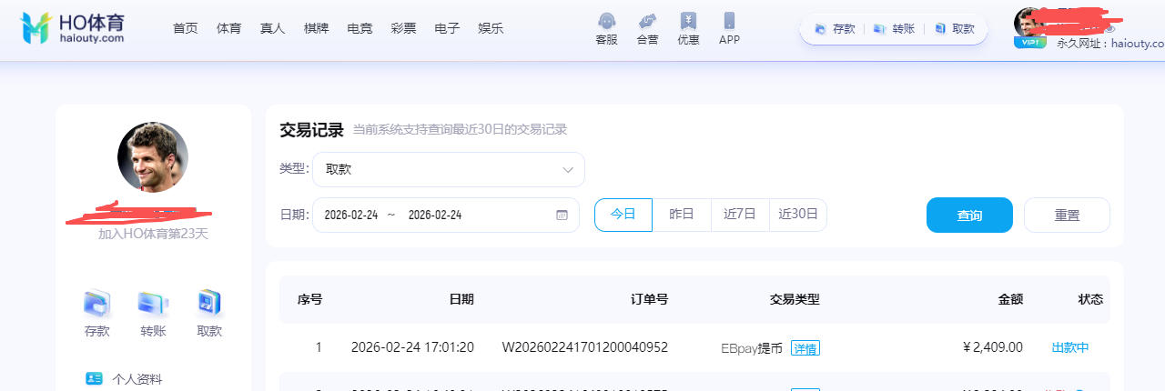
Task: Open 详情 link for EBpay提币 record
Action: tap(805, 347)
